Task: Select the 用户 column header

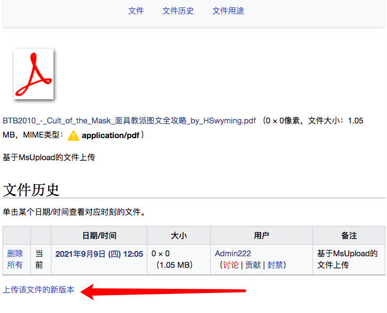Action: pos(262,235)
